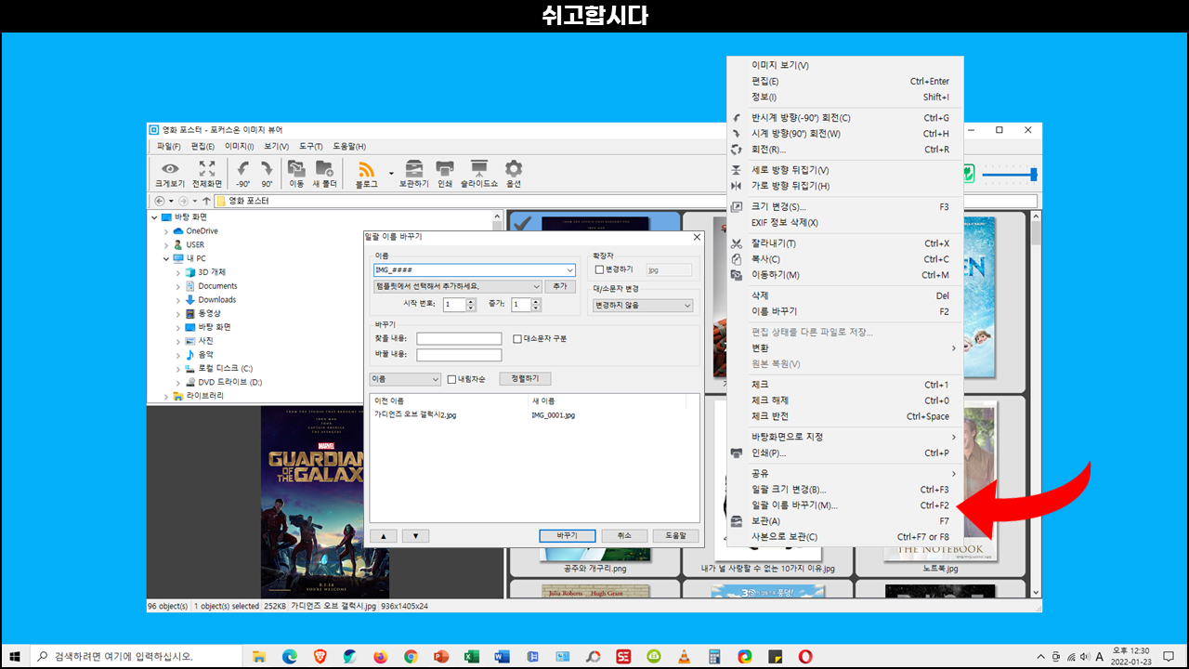This screenshot has height=669, width=1189.
Task: Expand 로컬 디스크 (C:) node
Action: coord(178,368)
